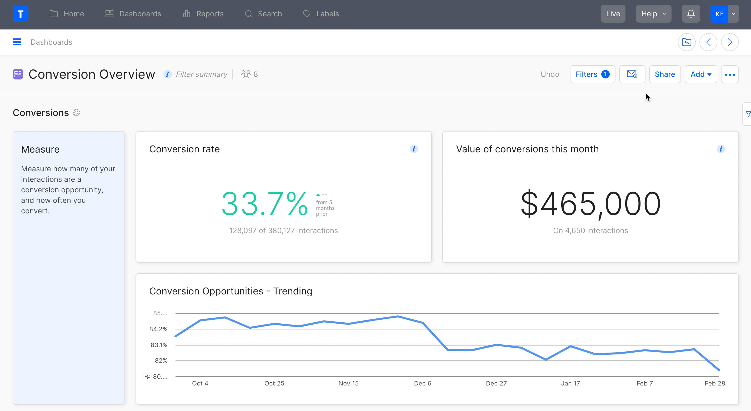The height and width of the screenshot is (411, 751).
Task: Go to previous dashboard arrow
Action: pyautogui.click(x=708, y=42)
